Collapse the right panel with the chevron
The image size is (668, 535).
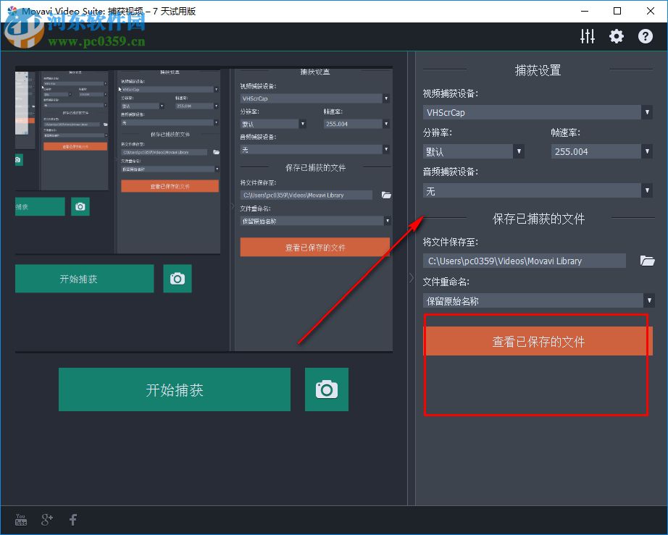[x=411, y=277]
